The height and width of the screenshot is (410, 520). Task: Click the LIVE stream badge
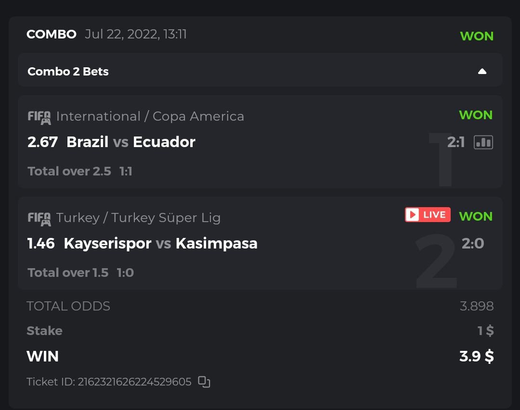[x=428, y=215]
